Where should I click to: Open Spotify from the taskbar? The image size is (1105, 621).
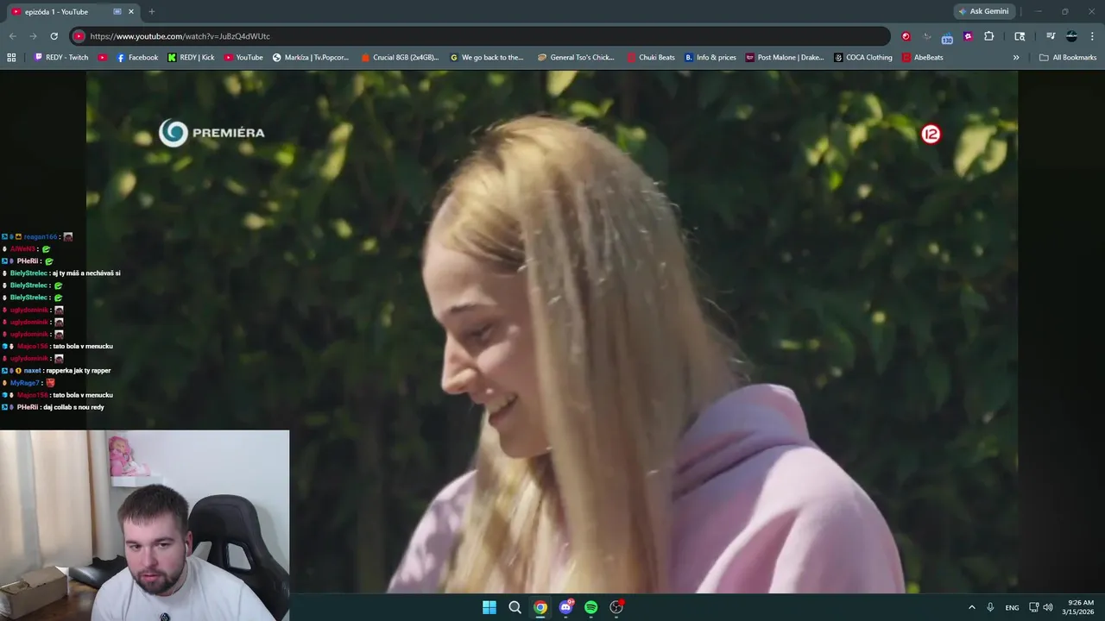[591, 607]
